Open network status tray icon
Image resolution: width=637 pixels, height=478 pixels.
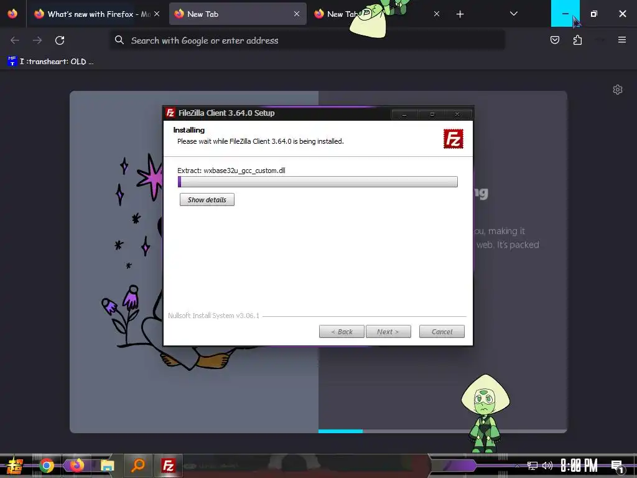[532, 466]
